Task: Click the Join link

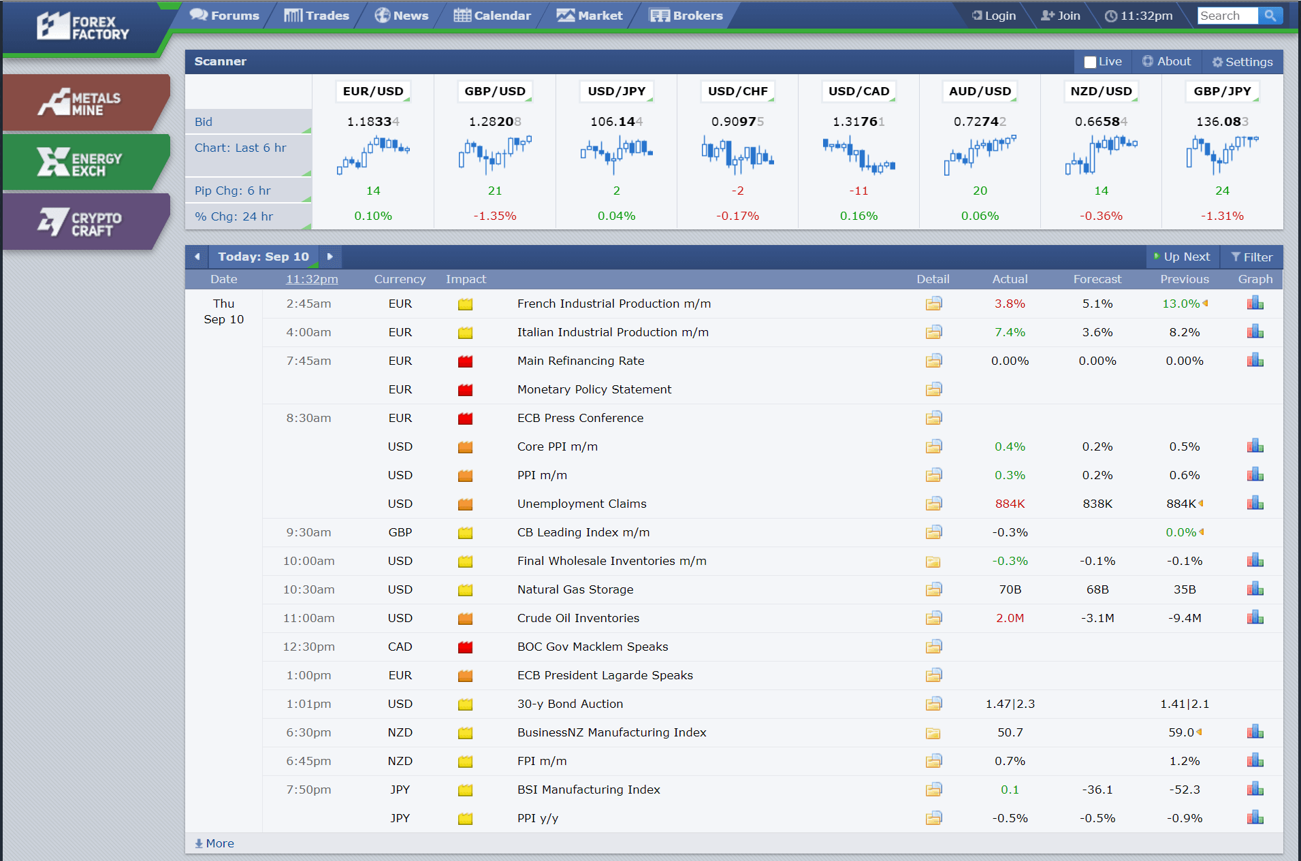Action: [1061, 16]
